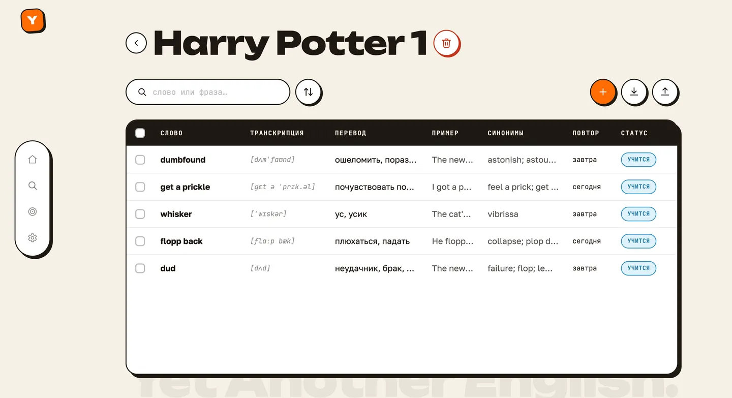Click synonyms feel a prick; get …

click(x=523, y=187)
